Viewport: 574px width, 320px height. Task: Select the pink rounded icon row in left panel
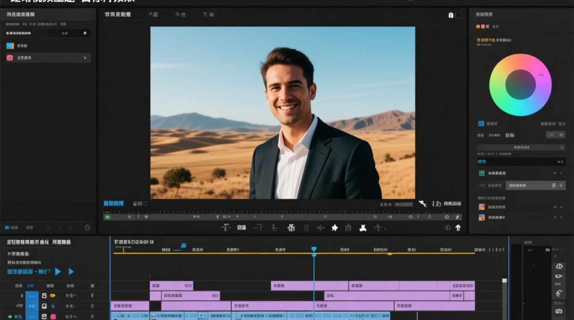click(x=48, y=58)
